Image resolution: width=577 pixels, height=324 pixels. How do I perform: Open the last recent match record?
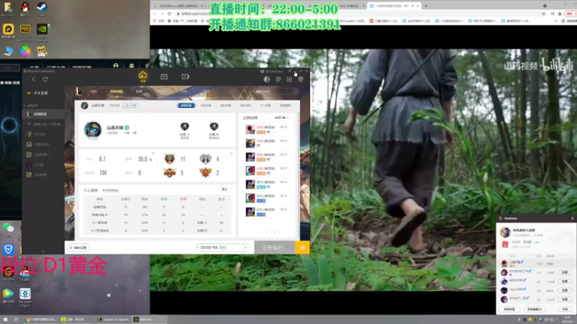click(267, 212)
